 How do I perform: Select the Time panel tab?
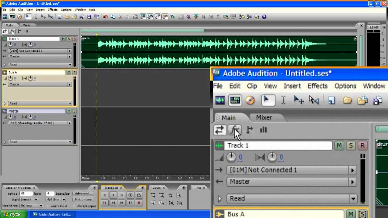[x=197, y=188]
